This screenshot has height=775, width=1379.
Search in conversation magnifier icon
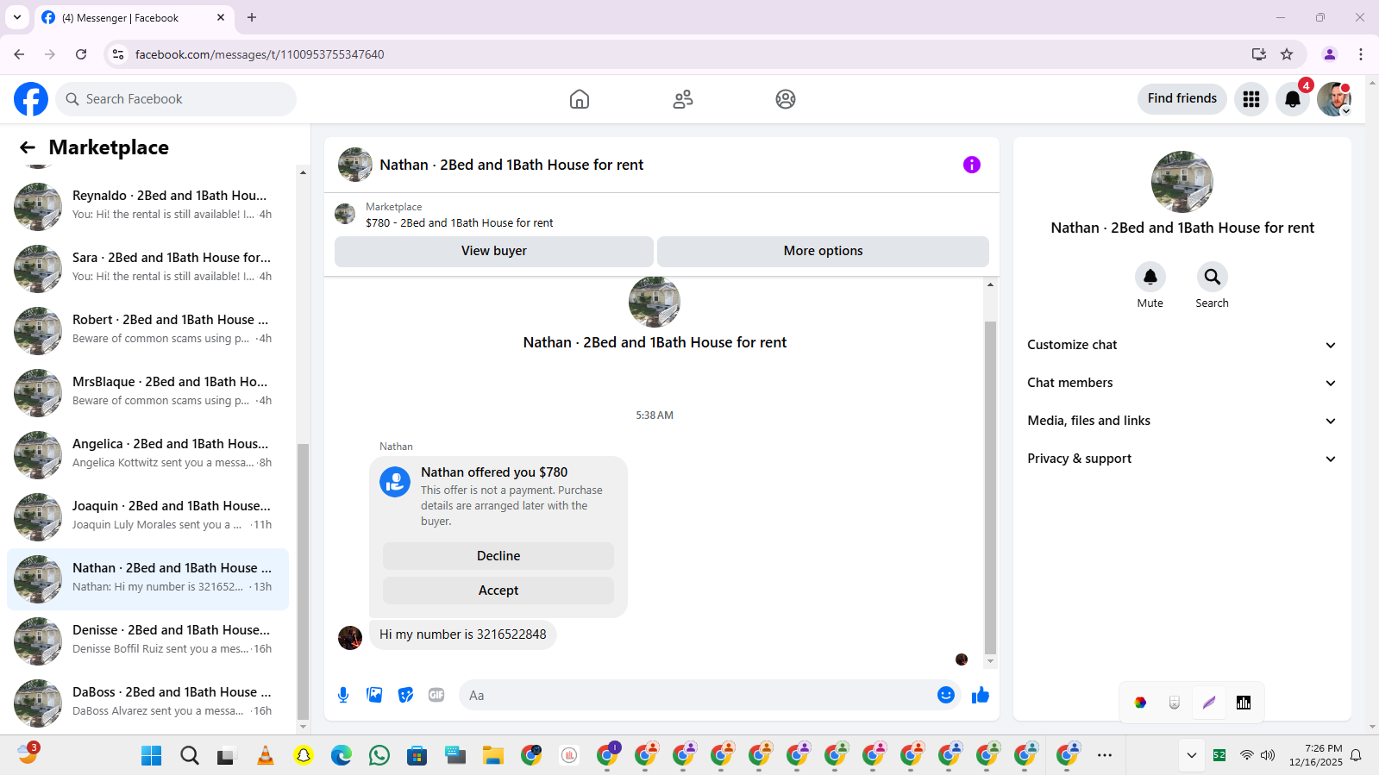point(1213,277)
